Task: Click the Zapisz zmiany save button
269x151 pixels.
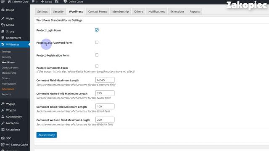Action: [47, 135]
